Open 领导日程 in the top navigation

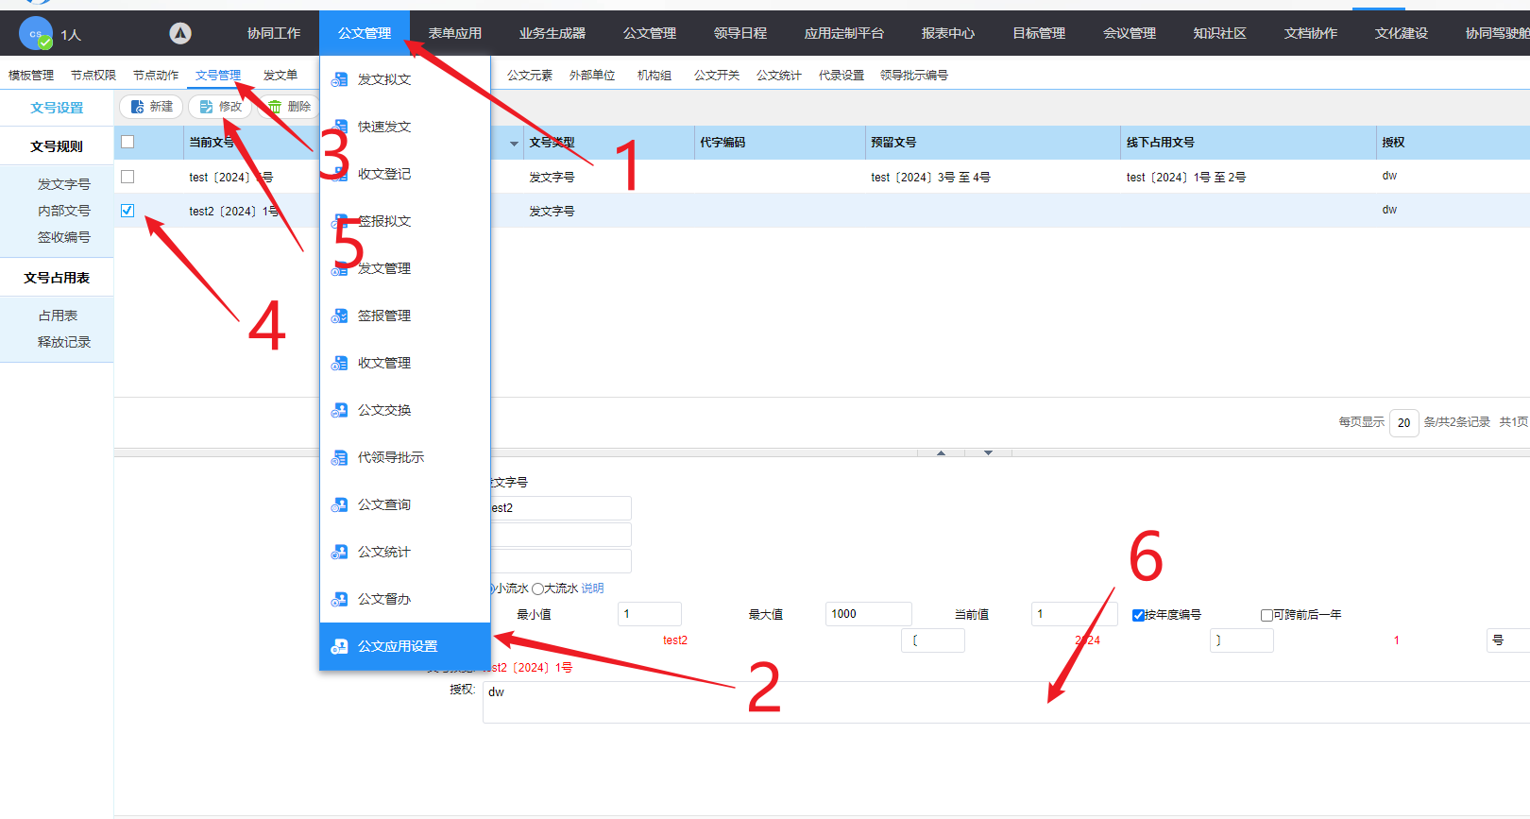pos(740,33)
